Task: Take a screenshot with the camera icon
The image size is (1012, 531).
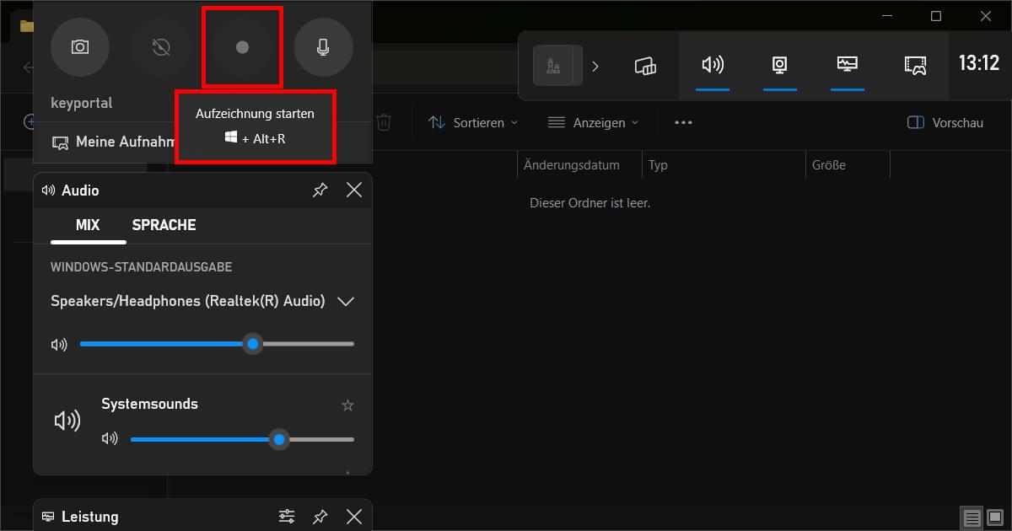Action: point(80,47)
